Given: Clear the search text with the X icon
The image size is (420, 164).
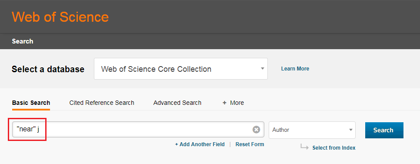Looking at the screenshot, I should 257,130.
